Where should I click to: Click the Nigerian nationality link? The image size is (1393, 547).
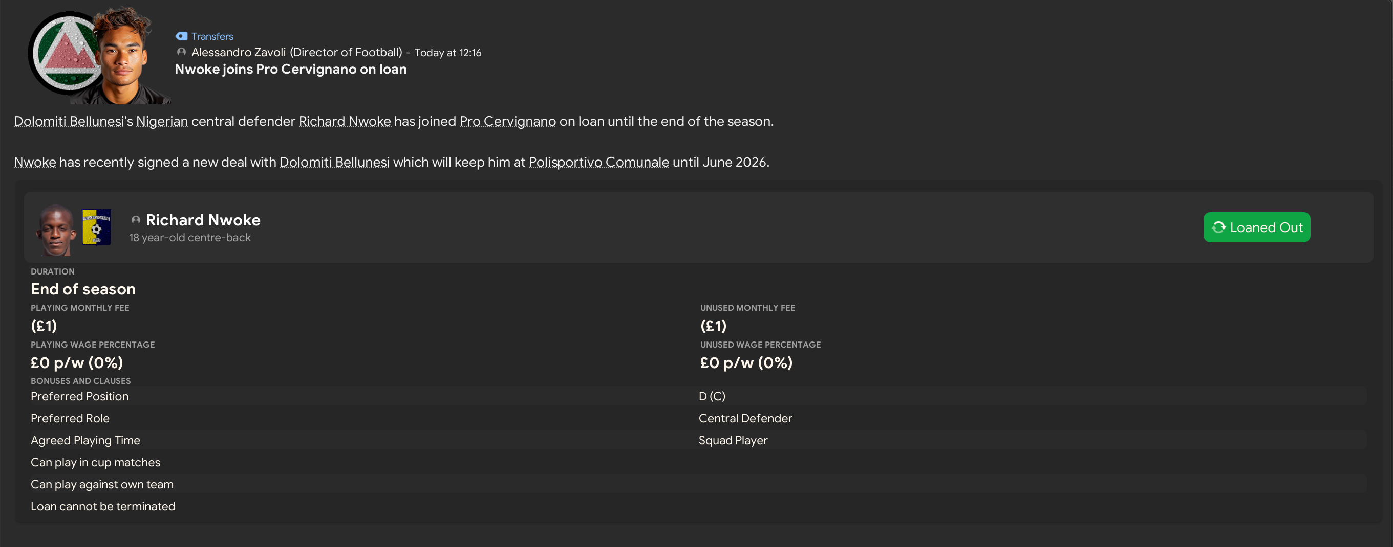click(x=162, y=122)
